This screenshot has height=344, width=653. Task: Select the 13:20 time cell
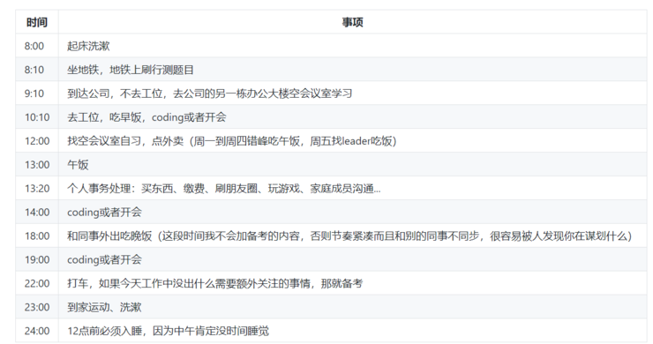[37, 188]
